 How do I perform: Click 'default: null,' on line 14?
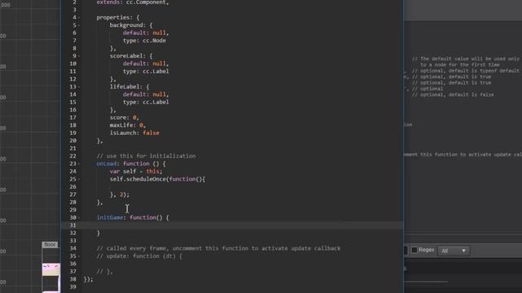[146, 94]
